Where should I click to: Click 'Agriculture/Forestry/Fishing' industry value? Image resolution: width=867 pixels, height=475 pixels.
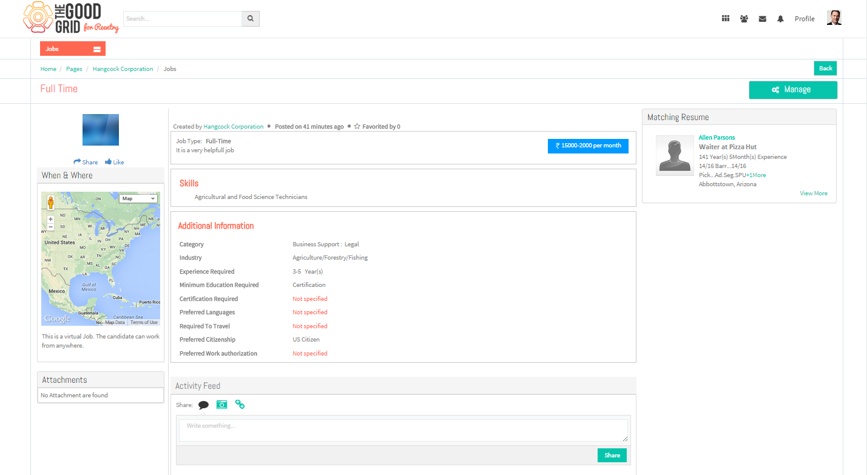(330, 258)
